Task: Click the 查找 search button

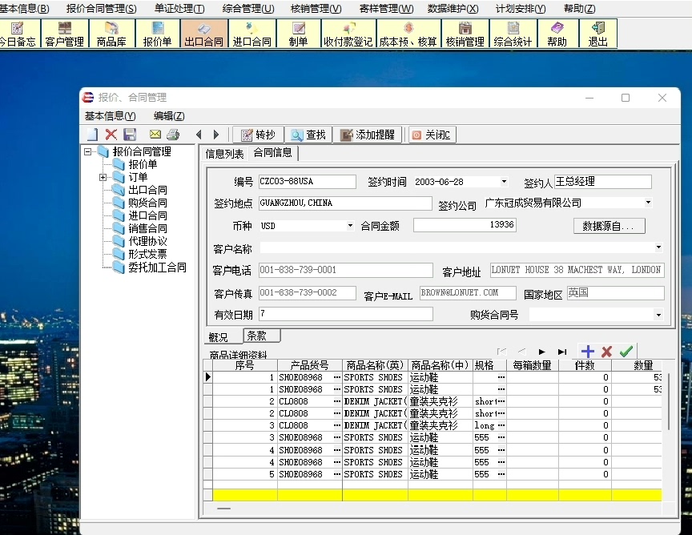Action: [x=308, y=135]
